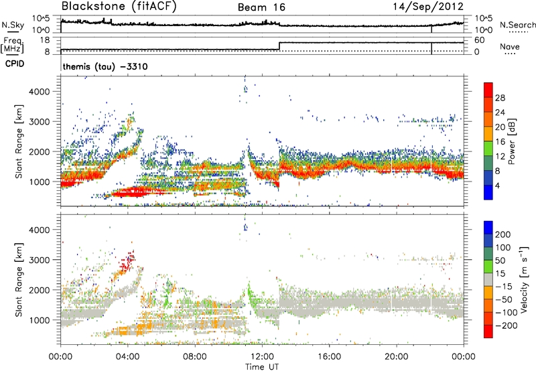Click the "Freq. [MHz]" axis label
This screenshot has width=536, height=371.
pos(12,45)
